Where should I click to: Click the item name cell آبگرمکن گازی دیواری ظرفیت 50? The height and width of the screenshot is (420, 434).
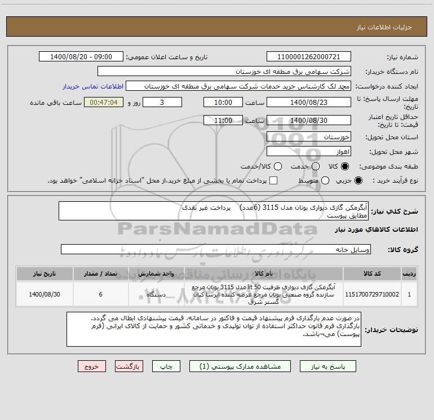(x=264, y=294)
